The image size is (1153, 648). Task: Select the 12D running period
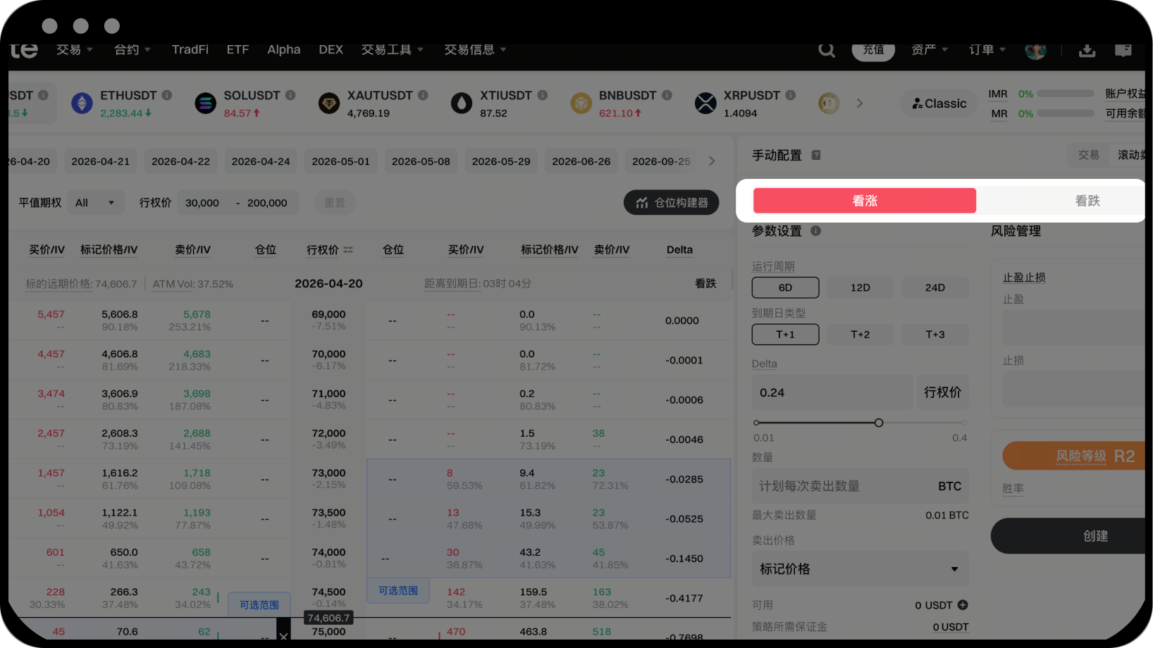860,287
